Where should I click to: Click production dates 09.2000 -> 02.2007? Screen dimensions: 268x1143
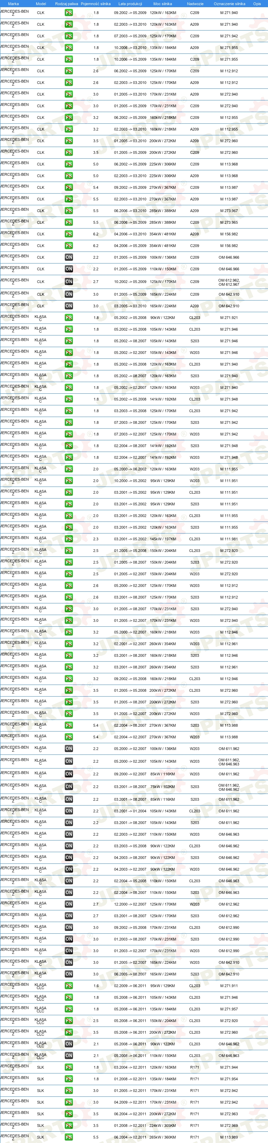coord(130,774)
